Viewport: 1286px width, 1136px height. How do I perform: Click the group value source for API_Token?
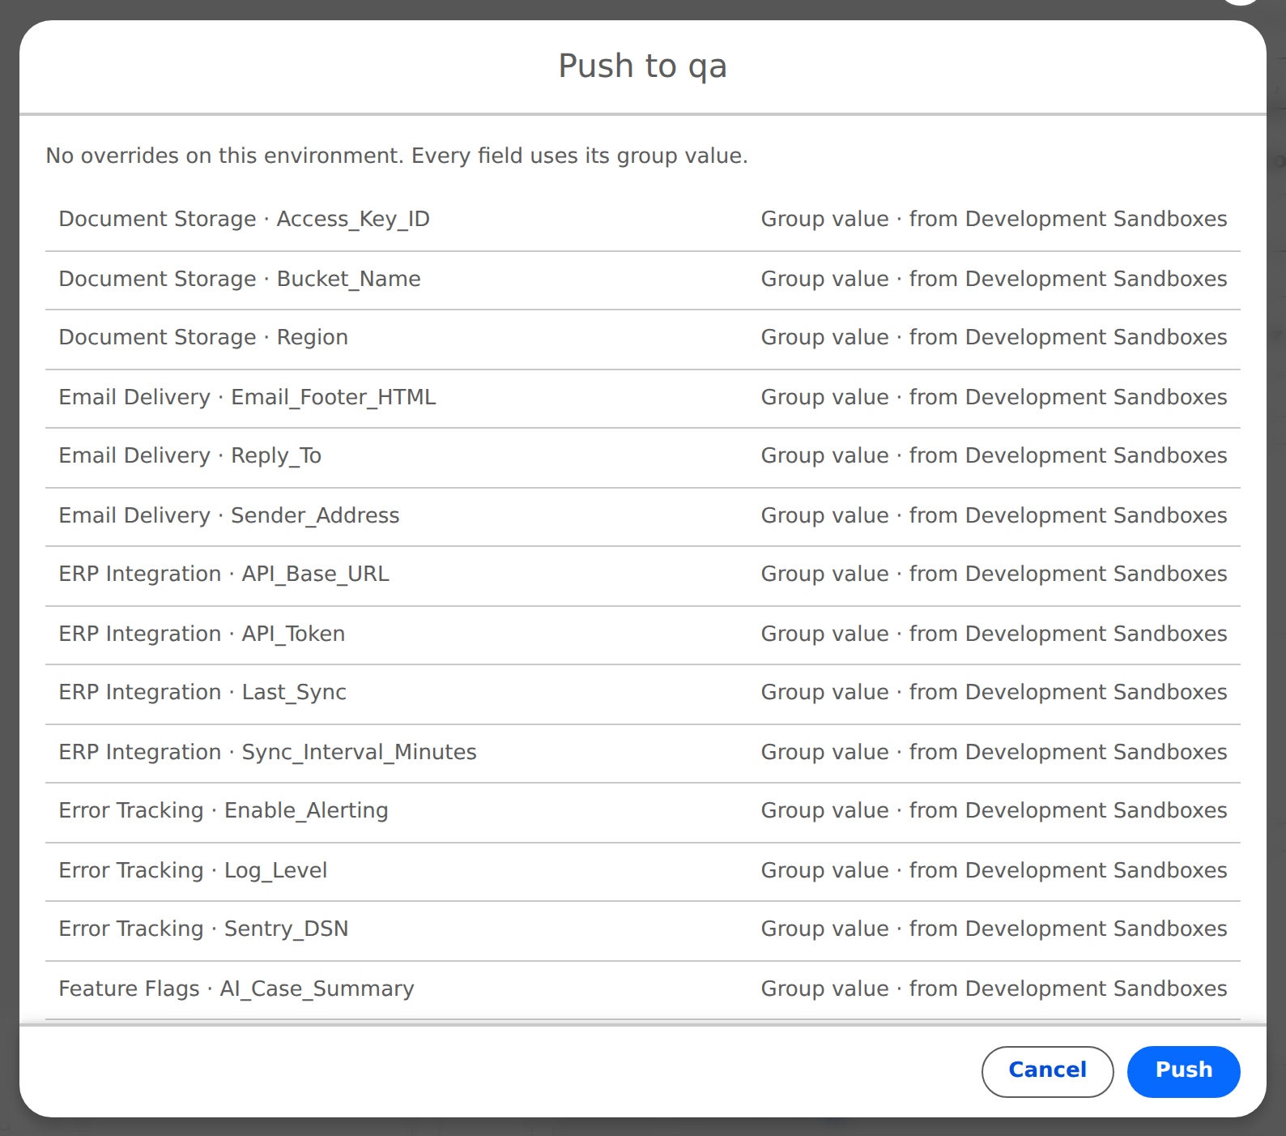pos(994,634)
